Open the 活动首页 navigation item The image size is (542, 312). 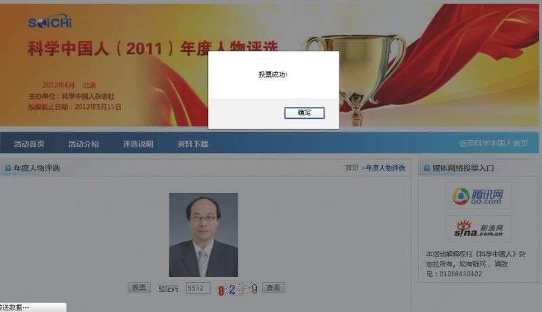coord(29,144)
